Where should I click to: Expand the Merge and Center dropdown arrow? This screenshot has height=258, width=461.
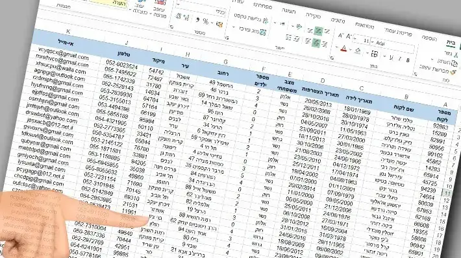[234, 27]
